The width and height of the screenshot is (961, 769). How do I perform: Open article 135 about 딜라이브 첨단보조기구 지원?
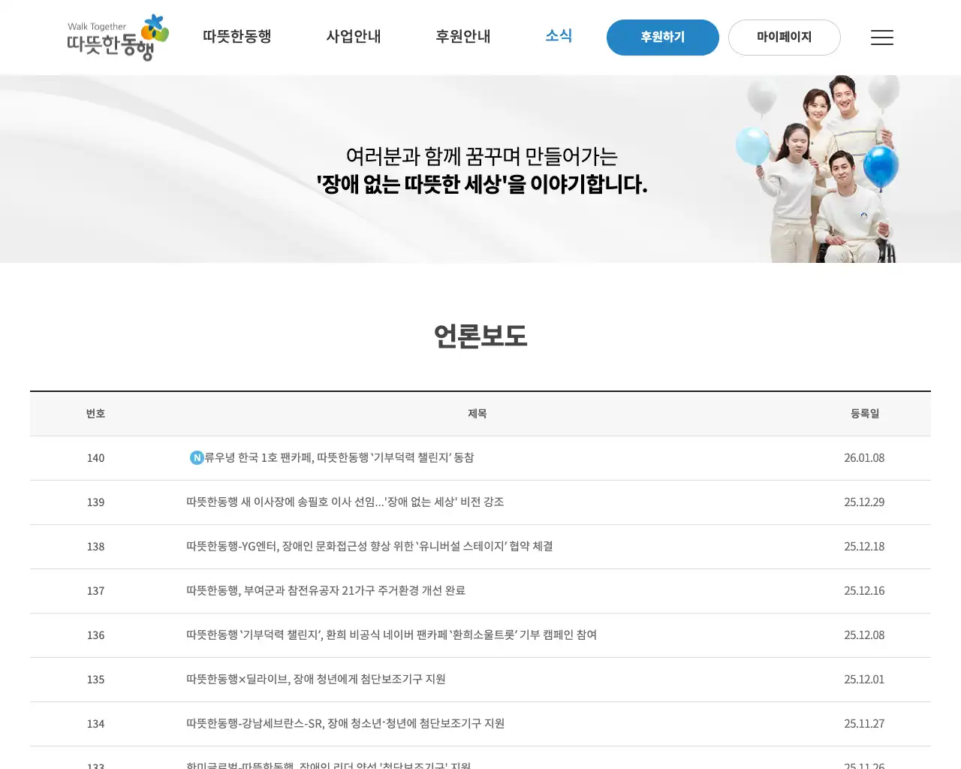(x=315, y=679)
